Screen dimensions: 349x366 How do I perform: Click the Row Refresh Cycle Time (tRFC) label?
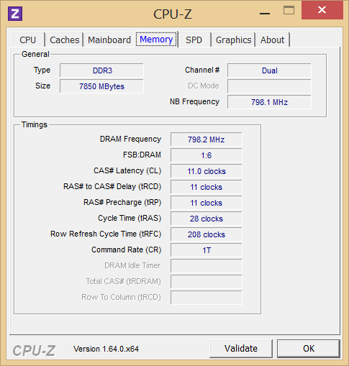(106, 234)
